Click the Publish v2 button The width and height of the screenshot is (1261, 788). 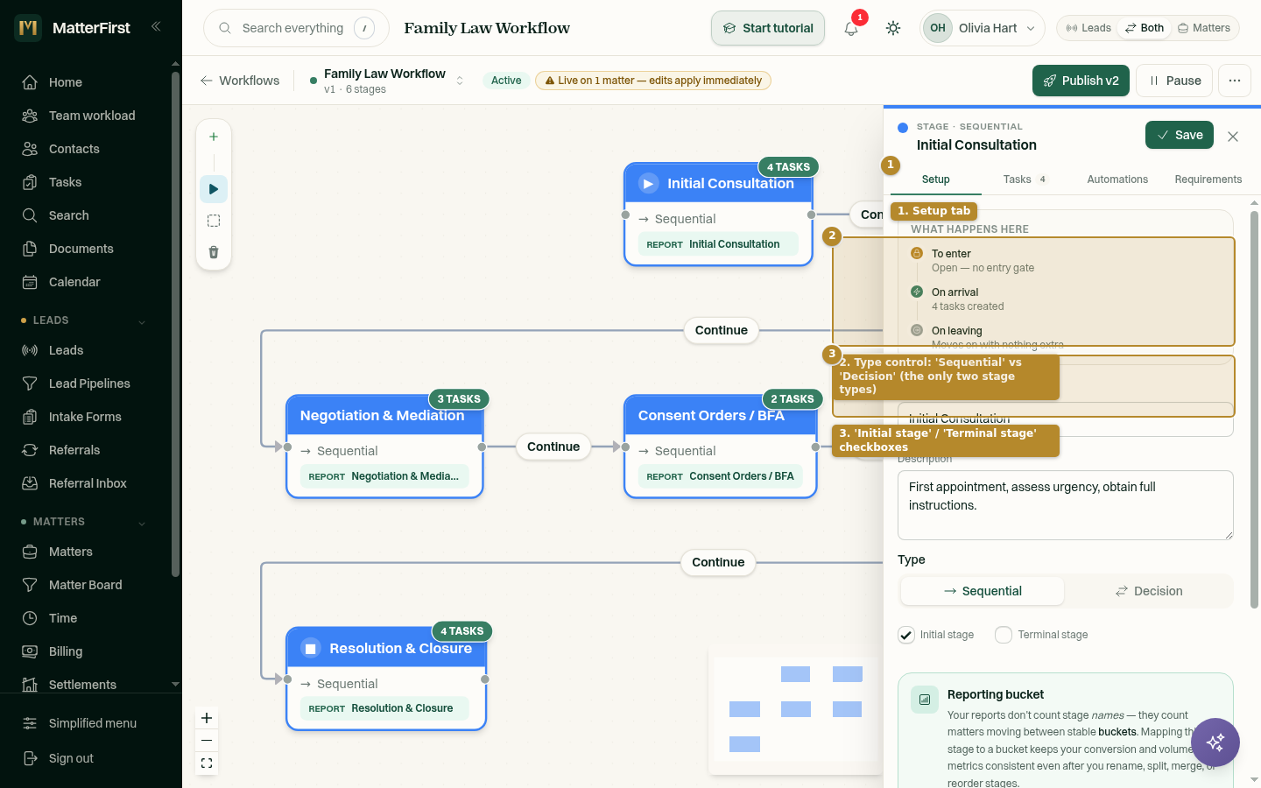[1081, 81]
